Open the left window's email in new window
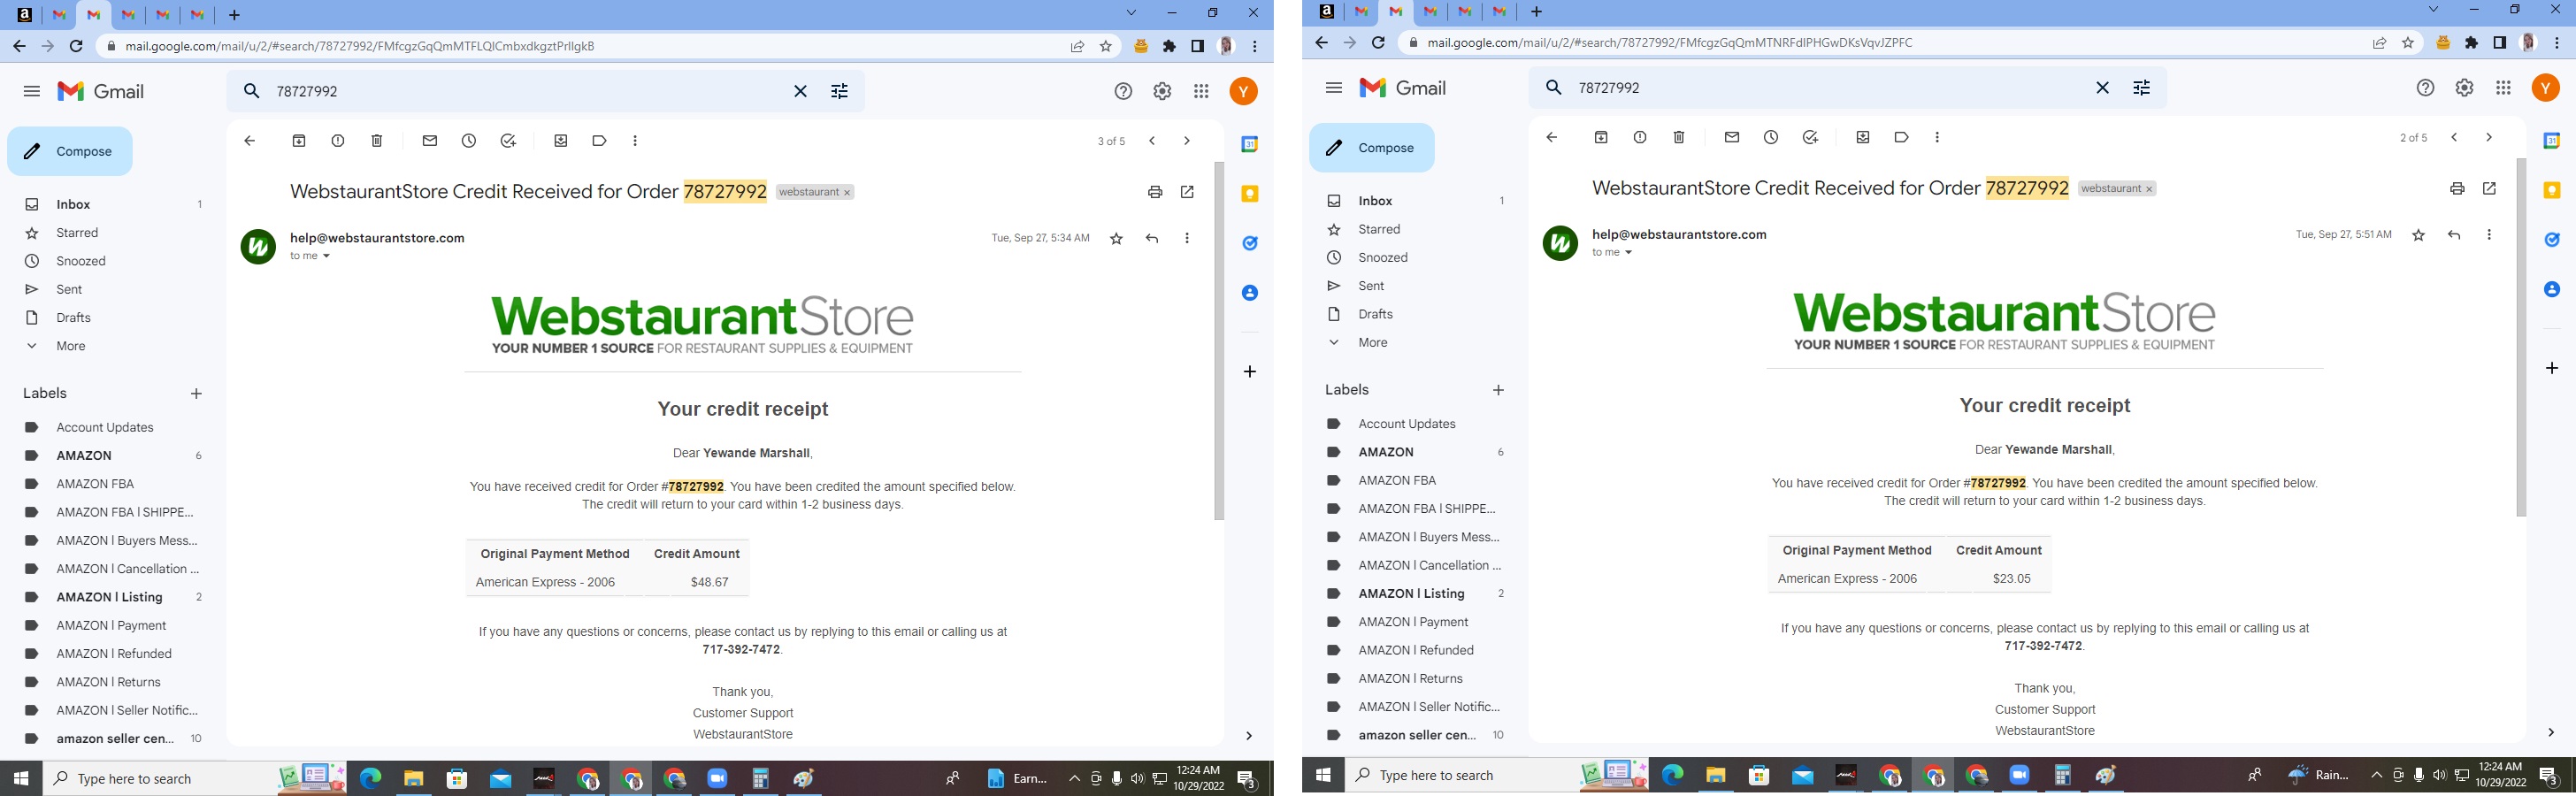Screen dimensions: 2576x796 coord(1187,192)
